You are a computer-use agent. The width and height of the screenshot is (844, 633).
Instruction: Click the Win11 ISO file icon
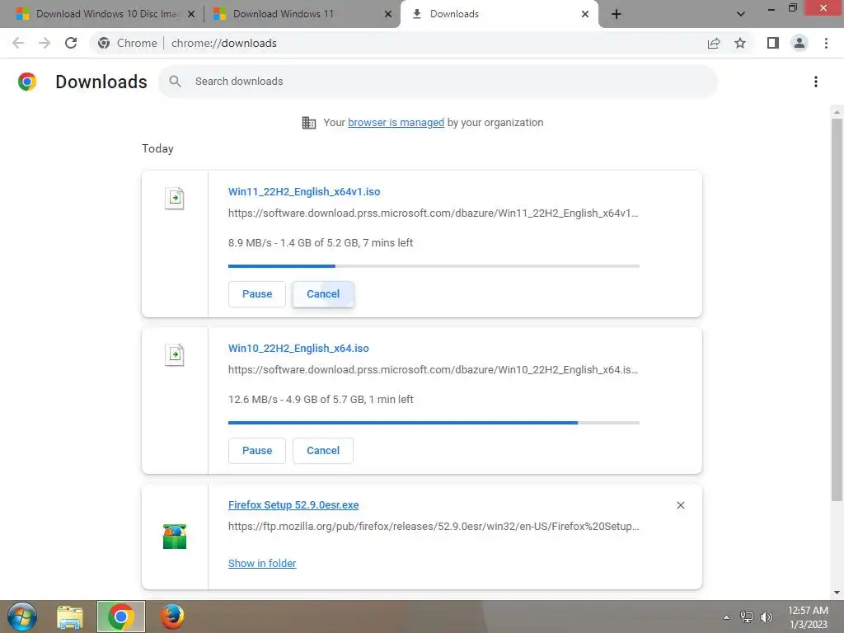(x=175, y=198)
